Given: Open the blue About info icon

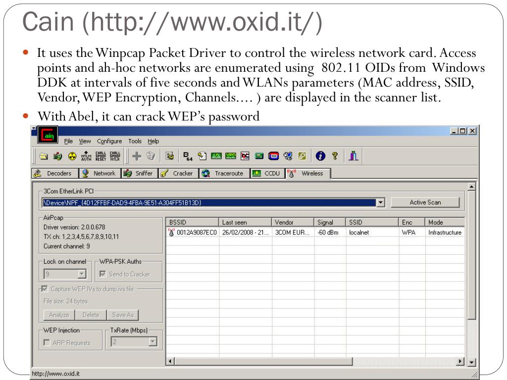Looking at the screenshot, I should point(320,156).
